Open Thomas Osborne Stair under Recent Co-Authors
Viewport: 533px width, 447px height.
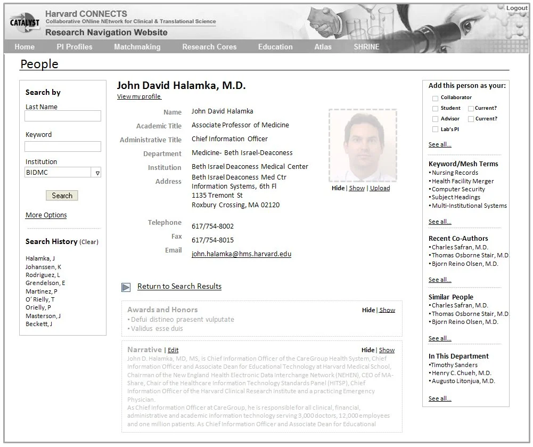(x=470, y=256)
